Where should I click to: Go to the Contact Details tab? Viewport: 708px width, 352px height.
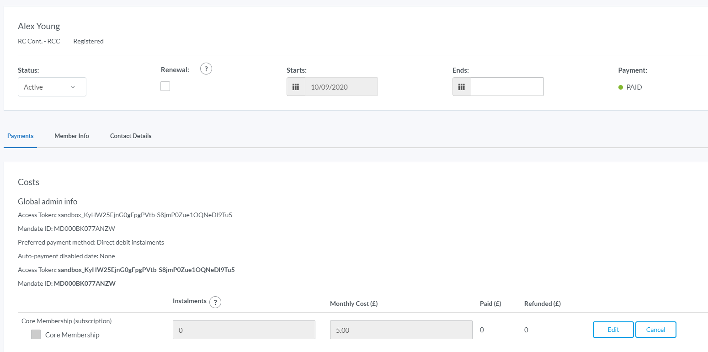click(131, 136)
